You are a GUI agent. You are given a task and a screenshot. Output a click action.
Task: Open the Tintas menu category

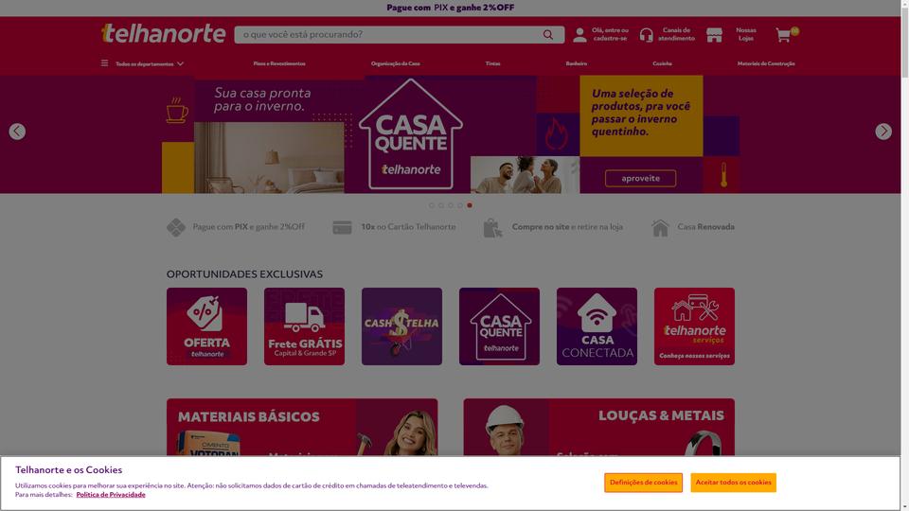(492, 63)
